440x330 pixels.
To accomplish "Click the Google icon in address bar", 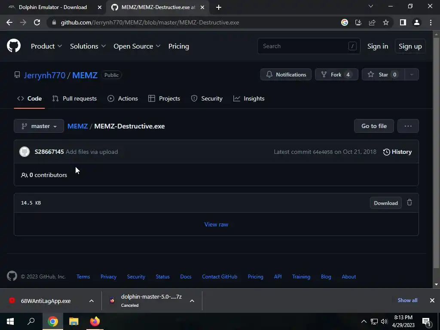I will click(344, 22).
